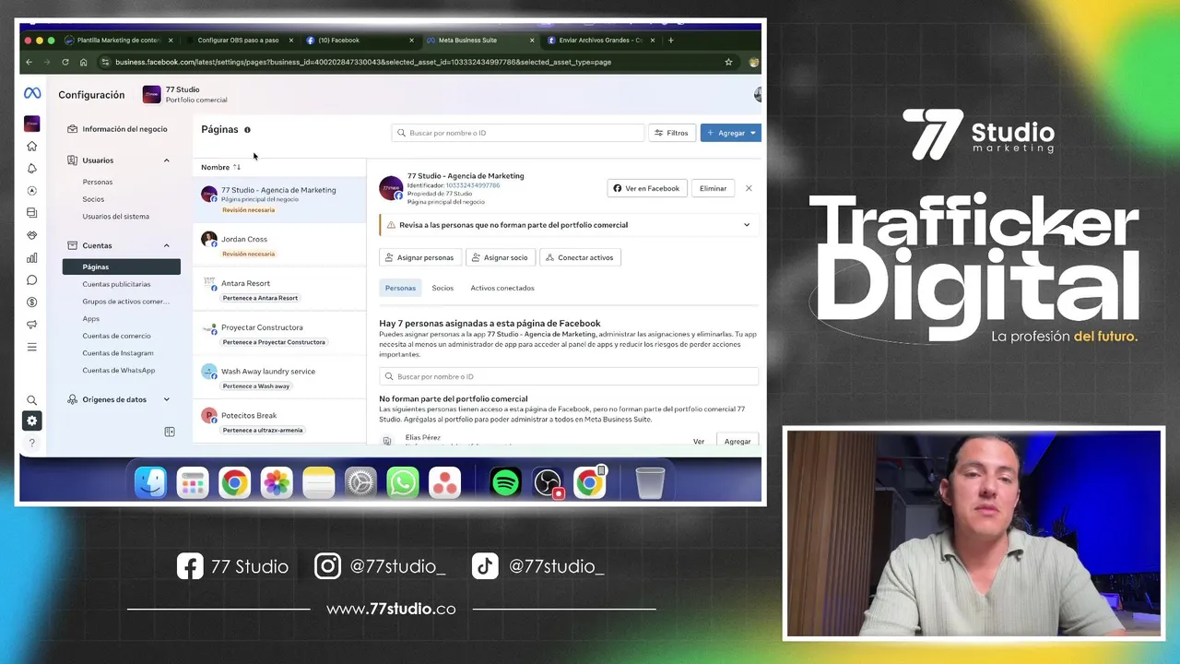The width and height of the screenshot is (1180, 664).
Task: Click the Asignar socio button
Action: [x=501, y=257]
